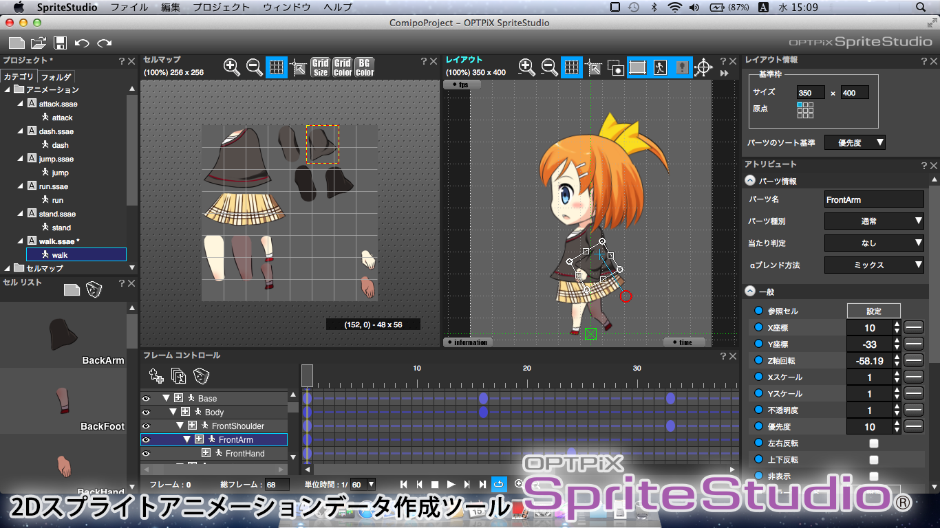Click BG Color button in cell map
This screenshot has height=528, width=940.
[365, 67]
